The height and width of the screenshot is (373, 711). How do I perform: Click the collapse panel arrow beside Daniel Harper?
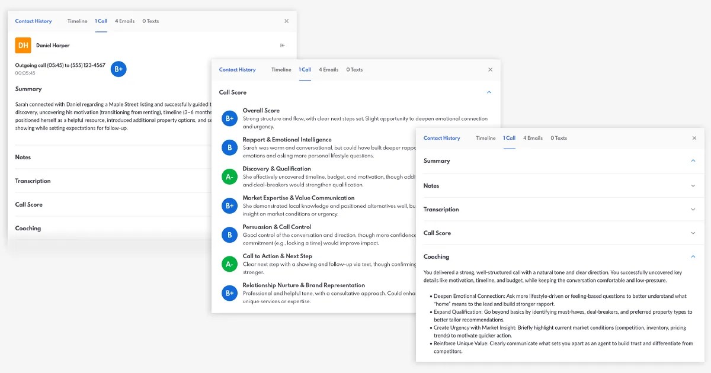tap(283, 45)
